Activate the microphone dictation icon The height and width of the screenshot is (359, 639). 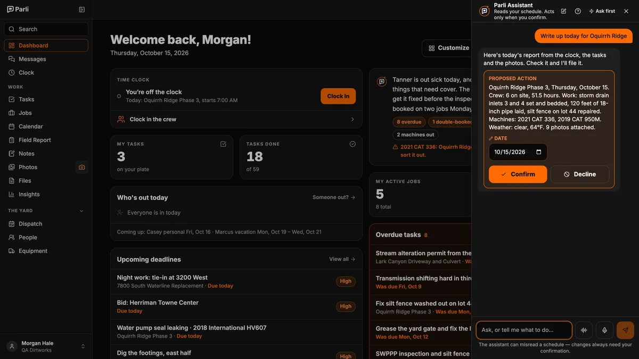[604, 330]
